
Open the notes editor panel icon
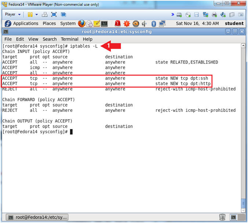coord(96,24)
